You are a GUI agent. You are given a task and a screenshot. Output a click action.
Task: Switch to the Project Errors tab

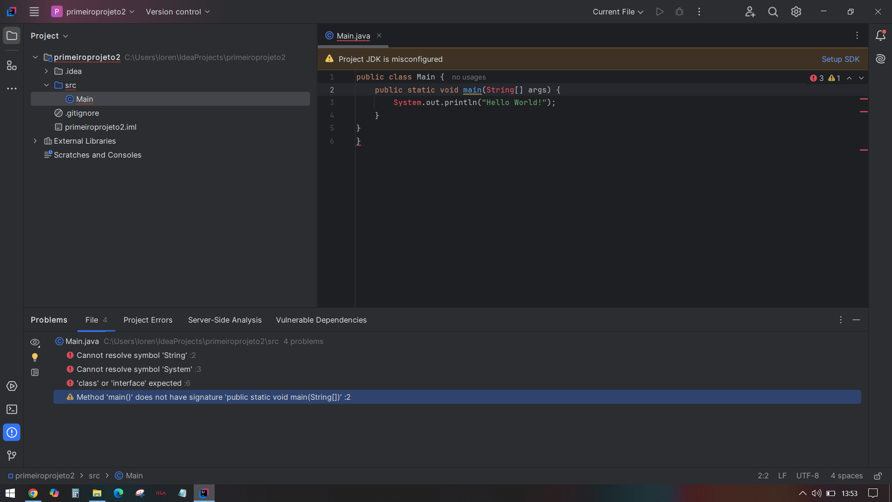[148, 320]
